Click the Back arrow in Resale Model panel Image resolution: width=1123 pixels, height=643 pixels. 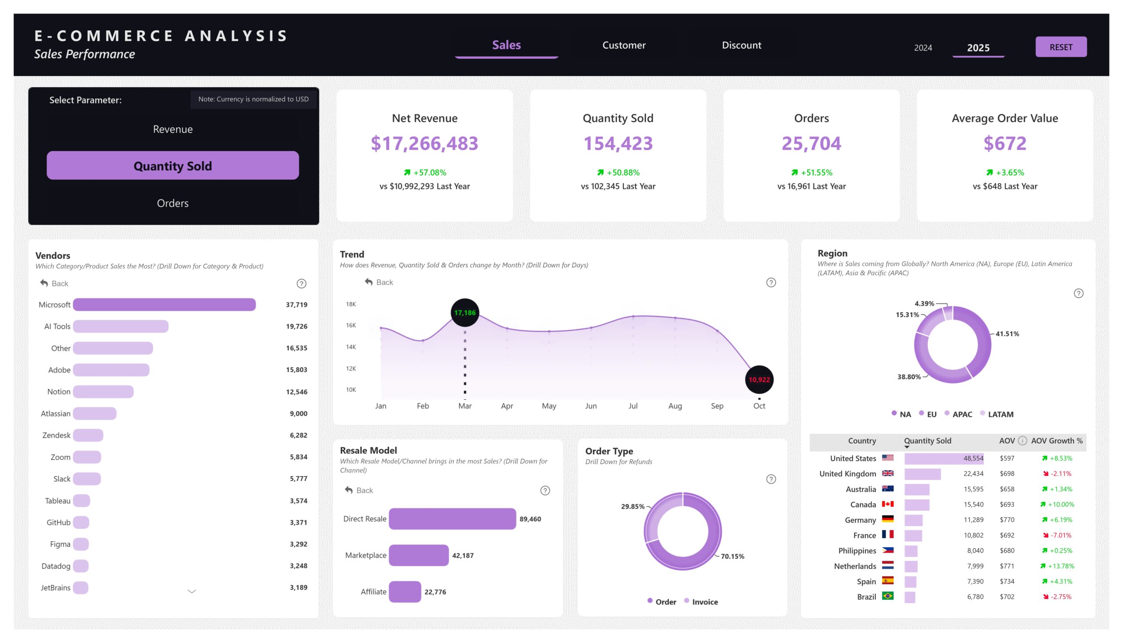pos(349,490)
